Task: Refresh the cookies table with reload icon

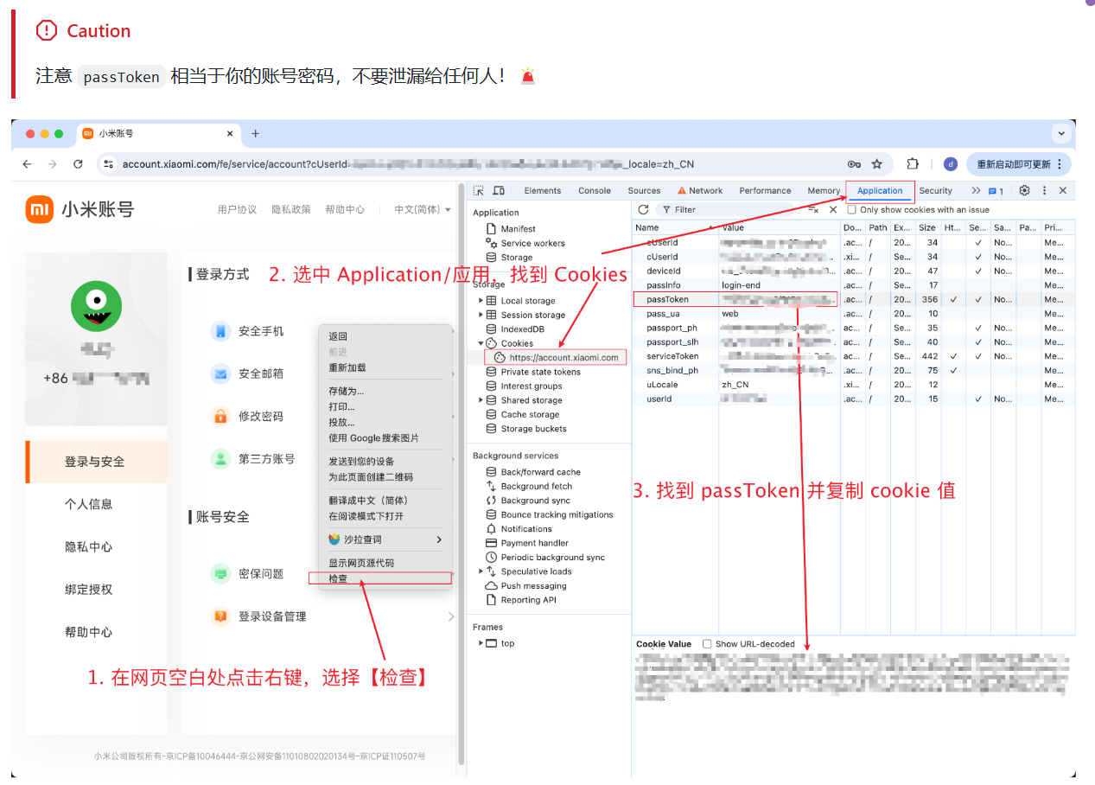Action: (x=643, y=210)
